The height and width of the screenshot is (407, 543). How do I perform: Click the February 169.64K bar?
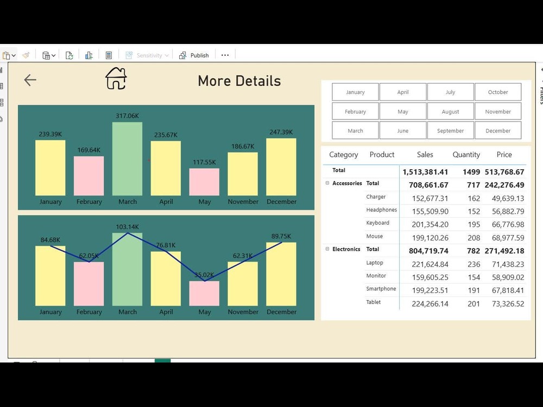(89, 176)
